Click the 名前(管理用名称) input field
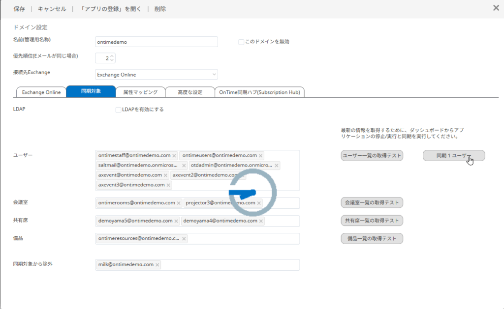Image resolution: width=504 pixels, height=309 pixels. 156,42
